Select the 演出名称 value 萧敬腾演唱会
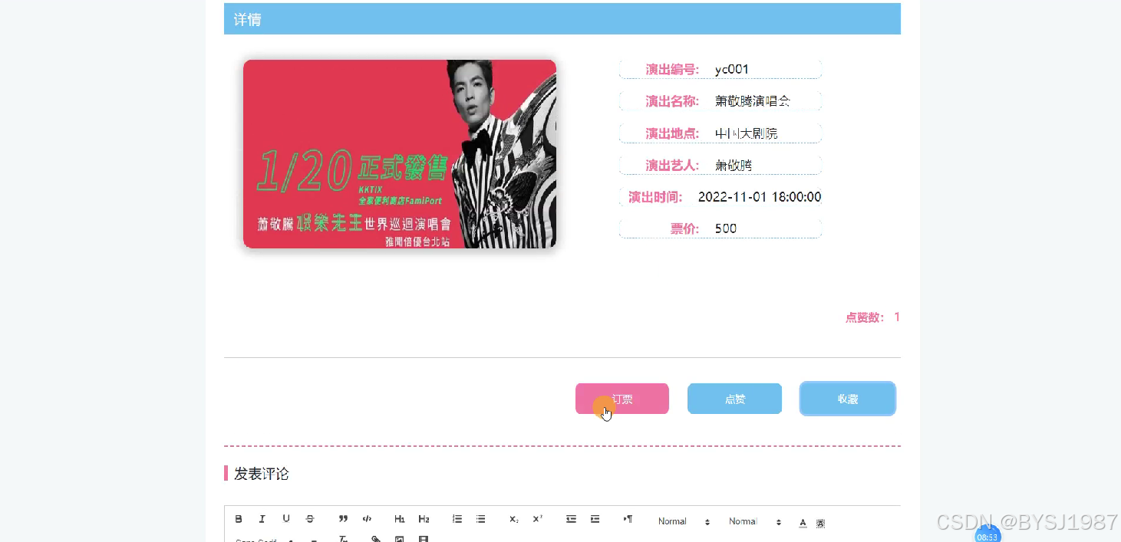The width and height of the screenshot is (1121, 542). 753,101
